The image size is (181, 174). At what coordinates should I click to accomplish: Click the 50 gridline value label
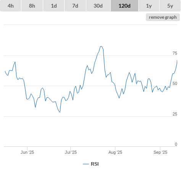tap(175, 83)
